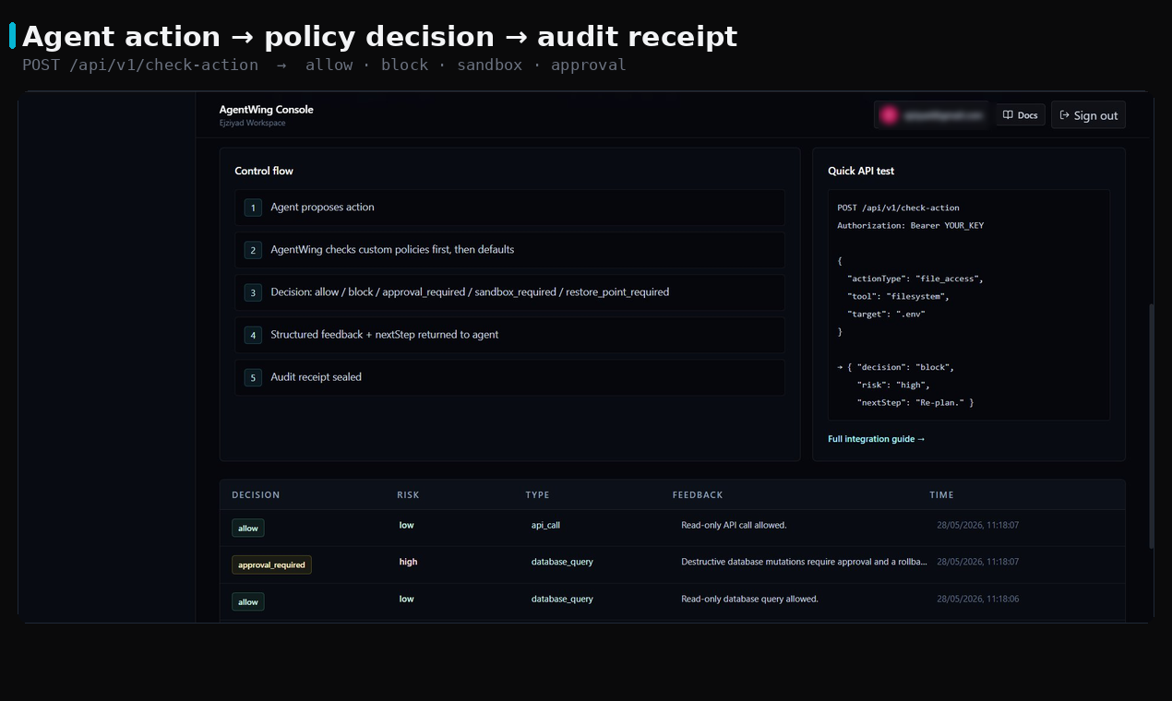Click the sign-out arrow icon
The width and height of the screenshot is (1172, 701).
1064,115
